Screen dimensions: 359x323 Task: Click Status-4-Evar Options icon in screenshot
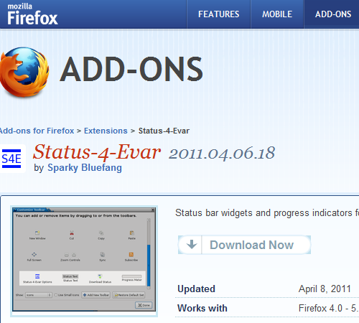click(x=37, y=276)
